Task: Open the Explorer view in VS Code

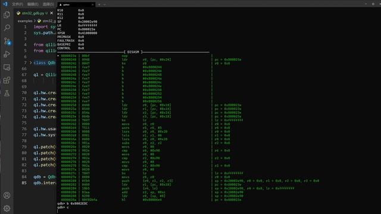Action: pyautogui.click(x=7, y=15)
